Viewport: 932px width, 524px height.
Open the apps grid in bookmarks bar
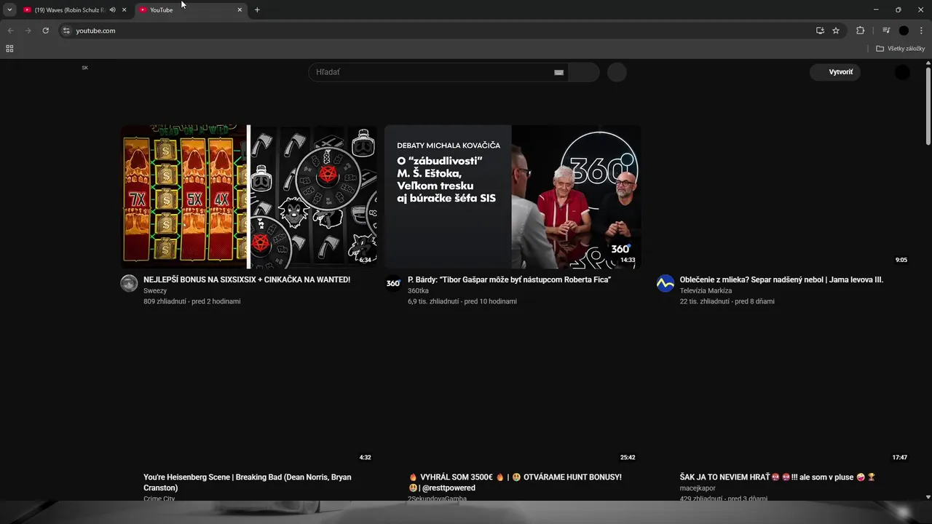[x=9, y=49]
